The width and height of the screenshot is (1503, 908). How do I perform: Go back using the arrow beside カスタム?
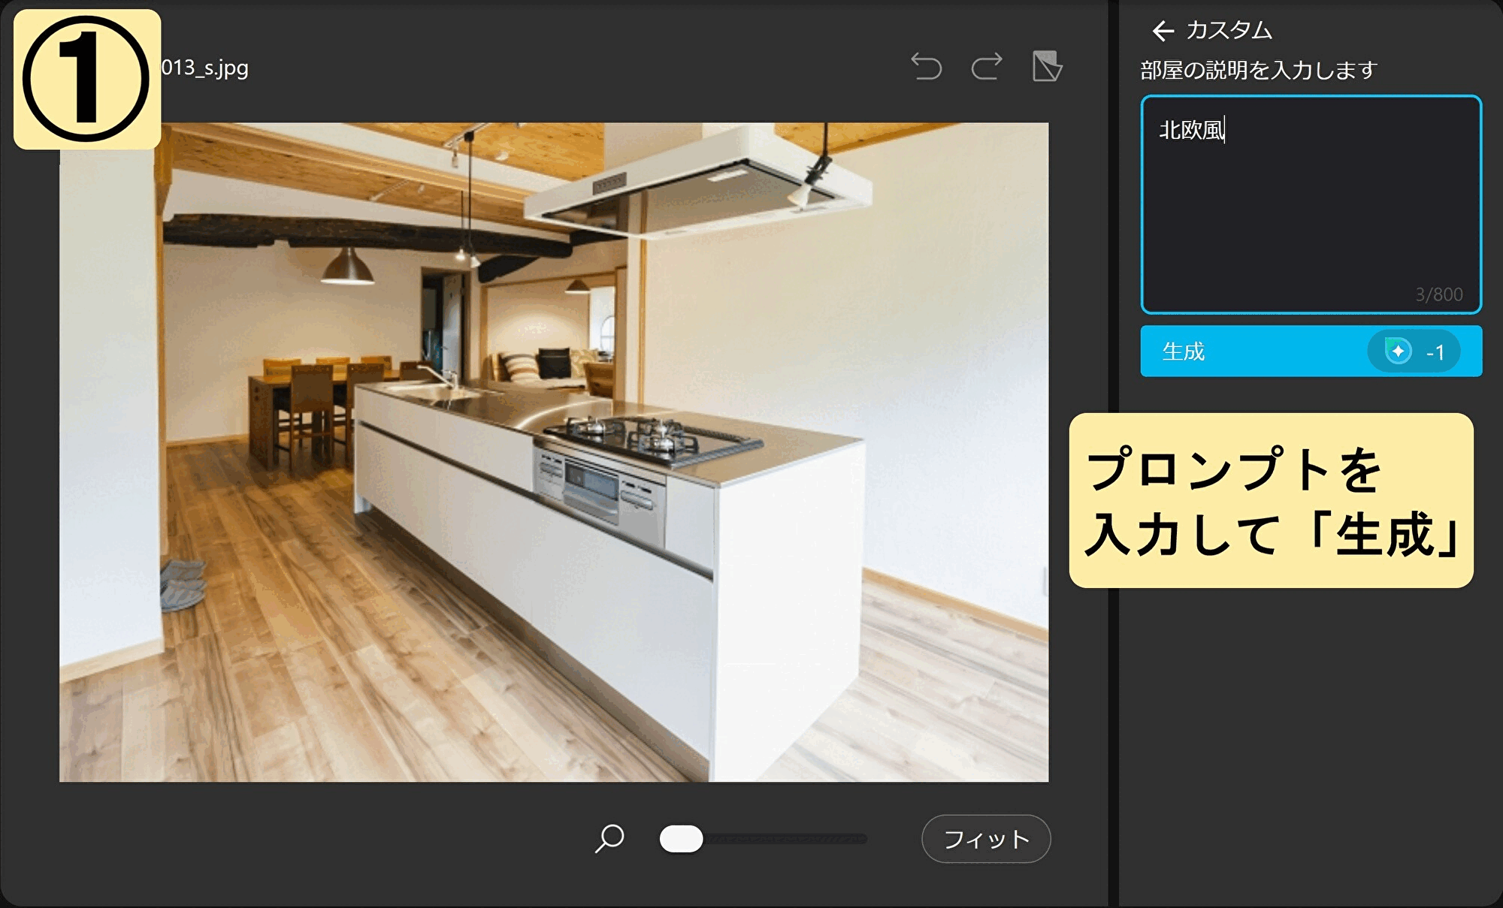point(1163,31)
